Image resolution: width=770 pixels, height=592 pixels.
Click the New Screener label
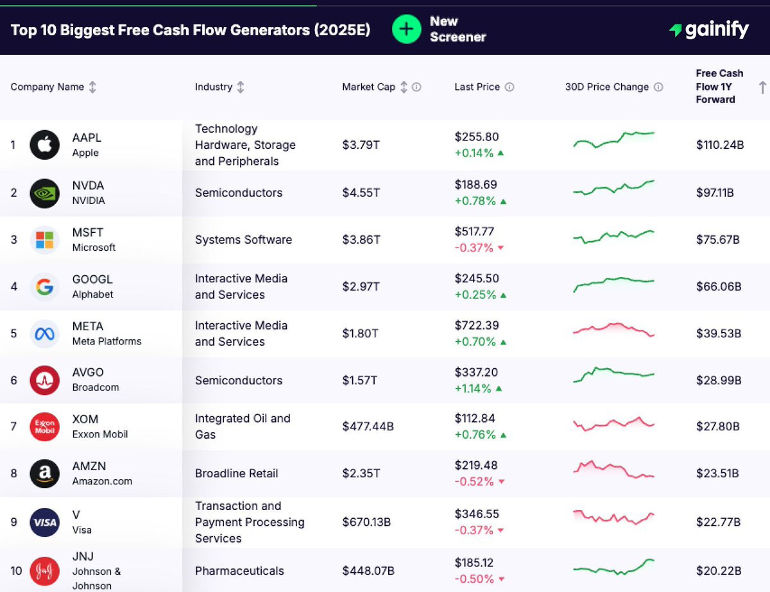tap(458, 29)
